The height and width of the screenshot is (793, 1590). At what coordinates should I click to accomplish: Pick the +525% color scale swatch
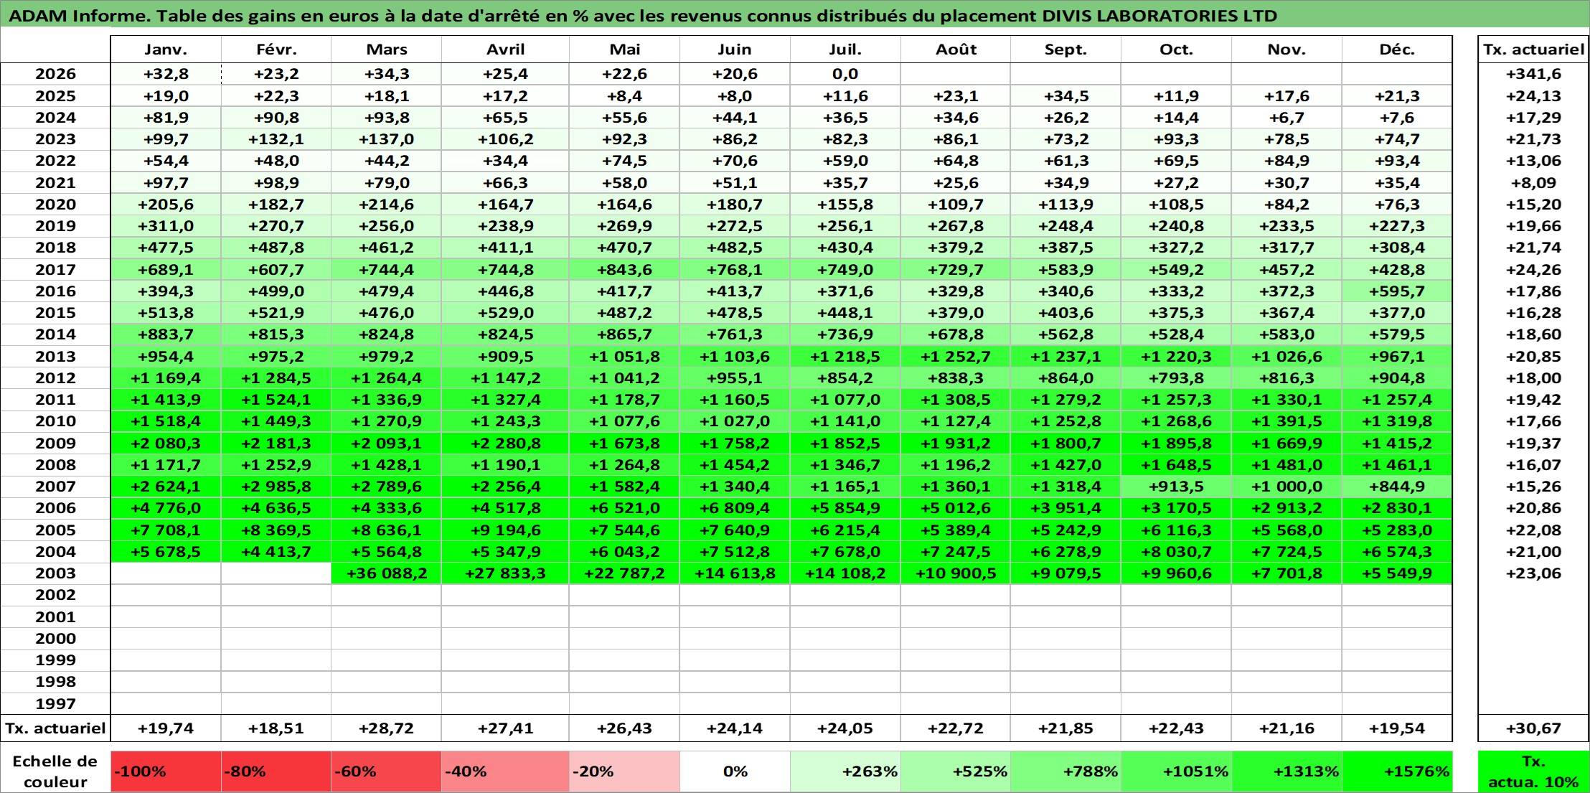click(956, 771)
